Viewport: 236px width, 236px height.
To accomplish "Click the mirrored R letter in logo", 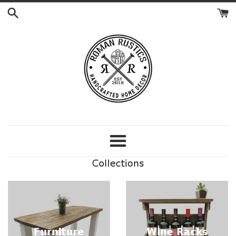I will [x=105, y=69].
